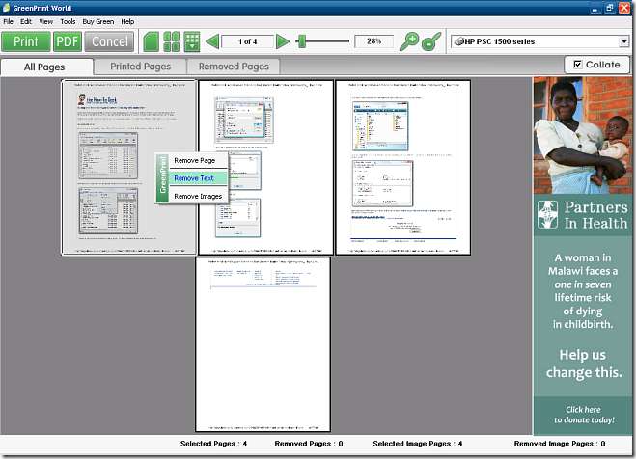
Task: Switch to Printed Pages tab
Action: (140, 67)
